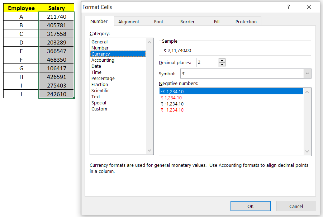Switch to the Border tab
The width and height of the screenshot is (323, 217).
point(187,22)
